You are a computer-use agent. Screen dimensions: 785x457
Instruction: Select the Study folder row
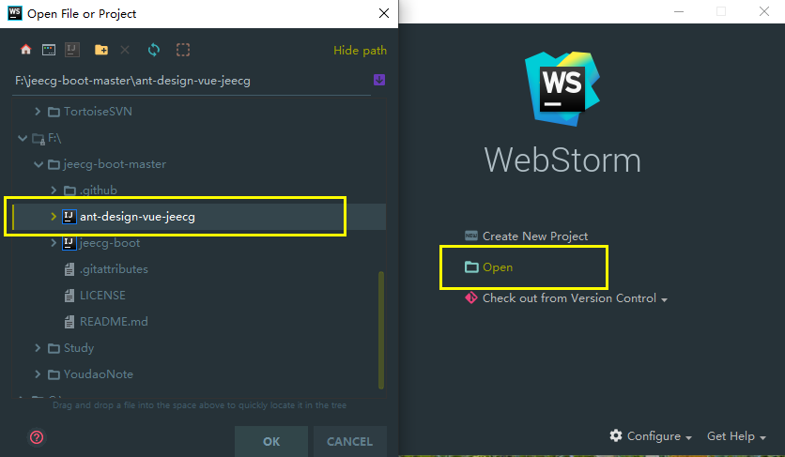[x=199, y=348]
